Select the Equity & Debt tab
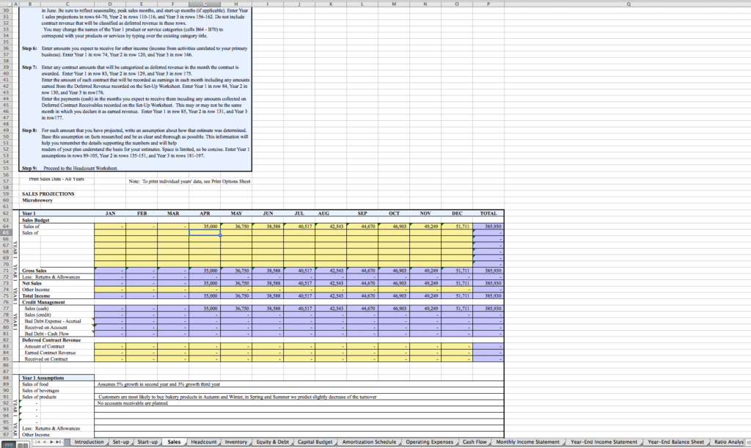Screen dimensions: 751x448 275,442
